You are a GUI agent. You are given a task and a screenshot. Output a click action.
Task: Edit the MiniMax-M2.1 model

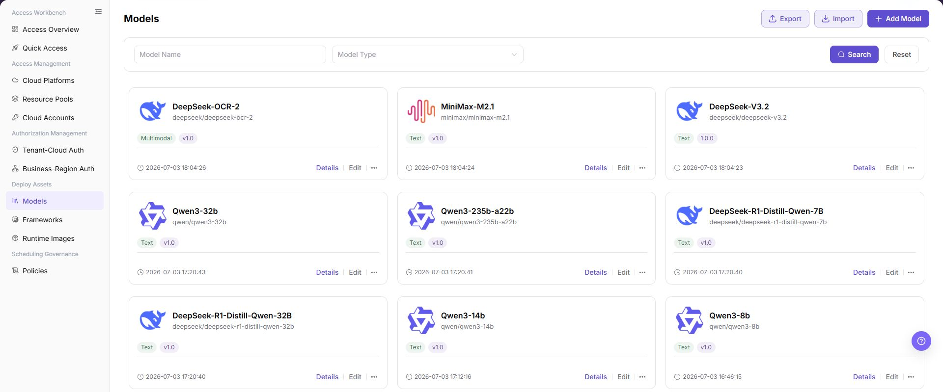[623, 168]
